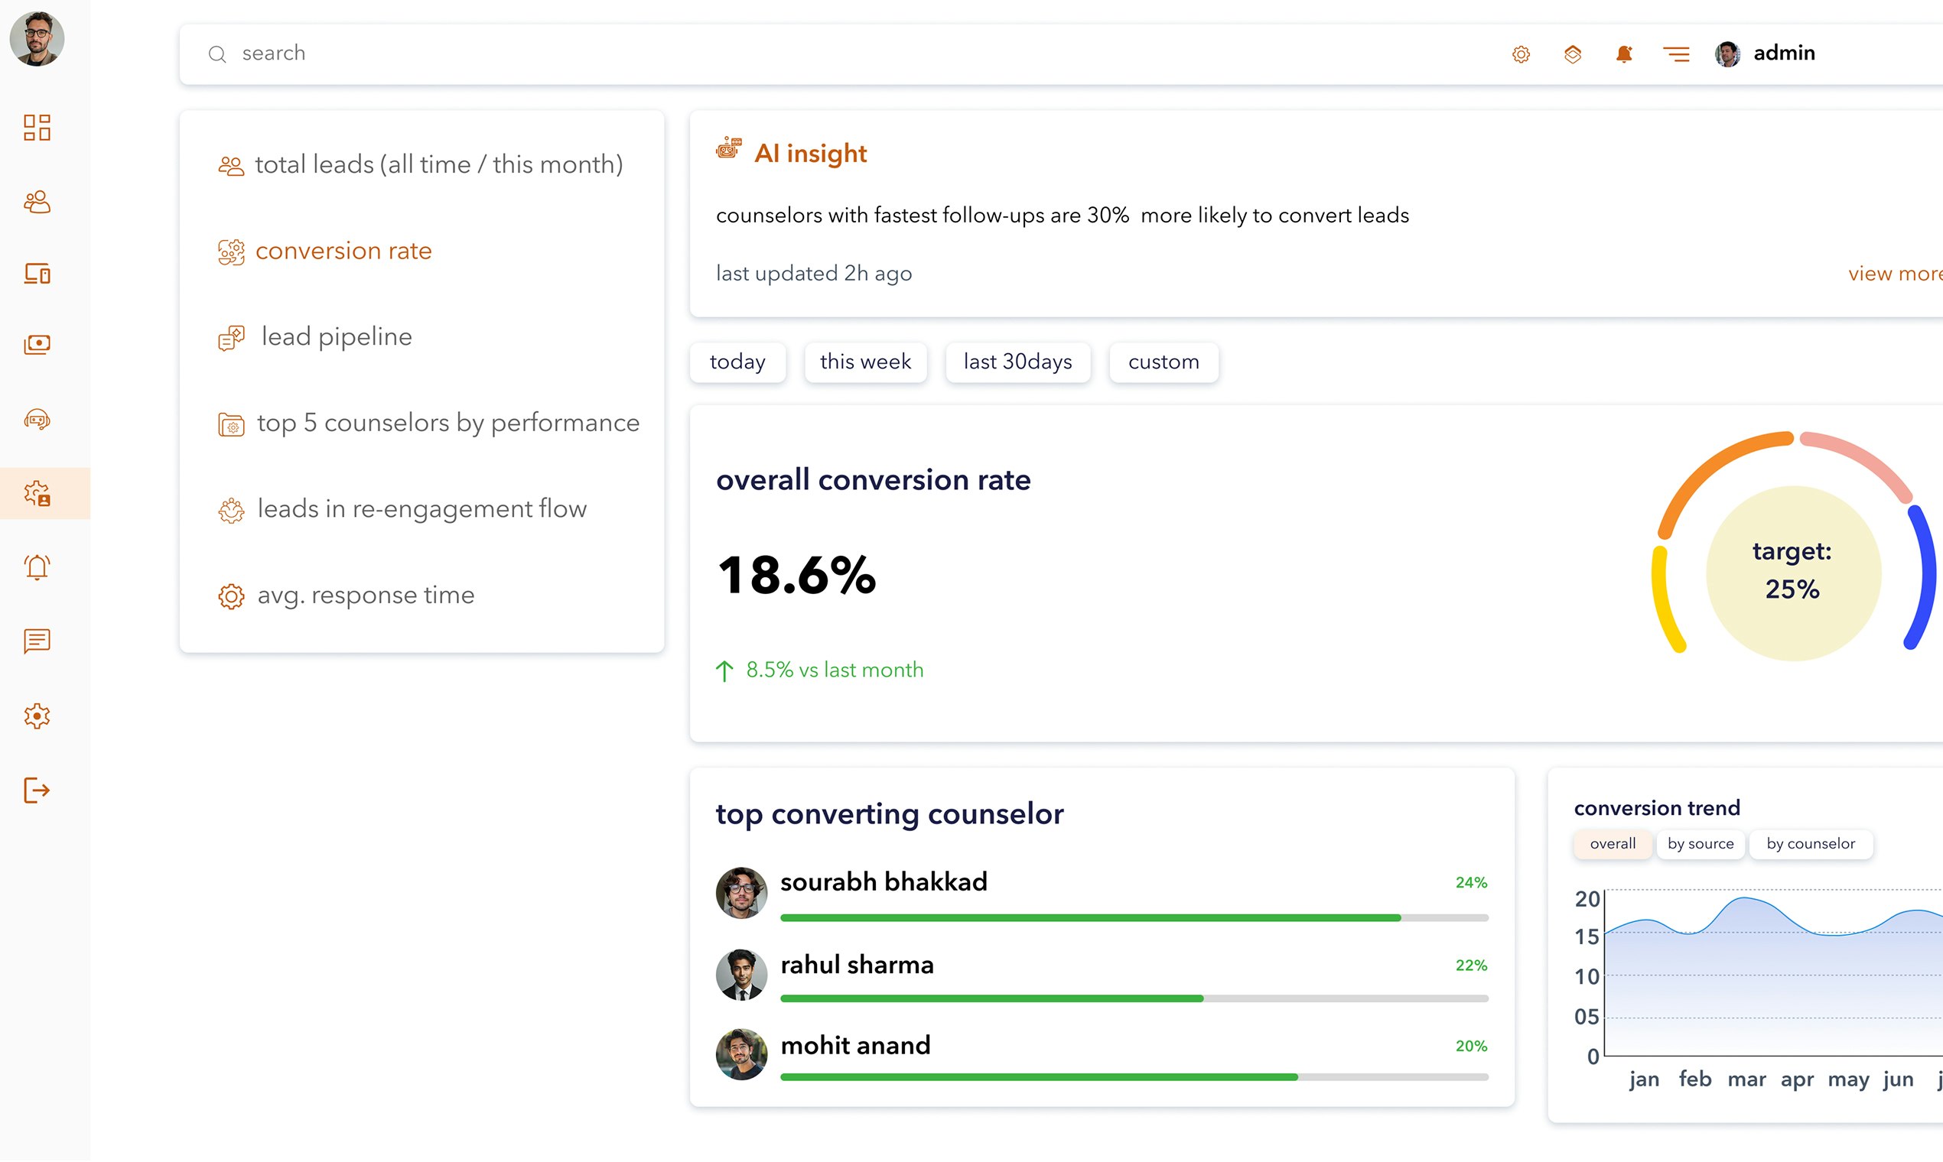Viewport: 1943px width, 1162px height.
Task: Click the alarm bell icon in sidebar
Action: [37, 566]
